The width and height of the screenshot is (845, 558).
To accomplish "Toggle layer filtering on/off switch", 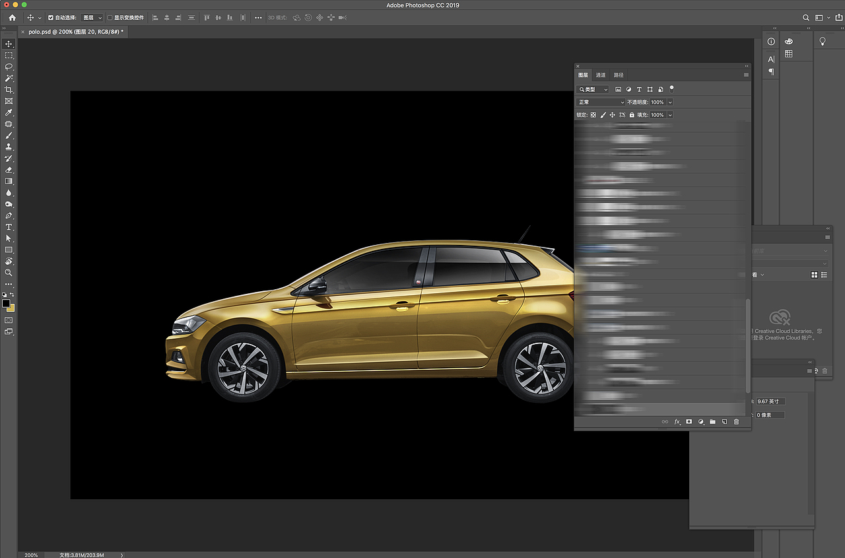I will (671, 88).
